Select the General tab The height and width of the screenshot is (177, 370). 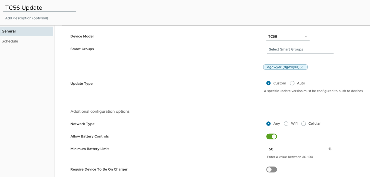pos(8,31)
